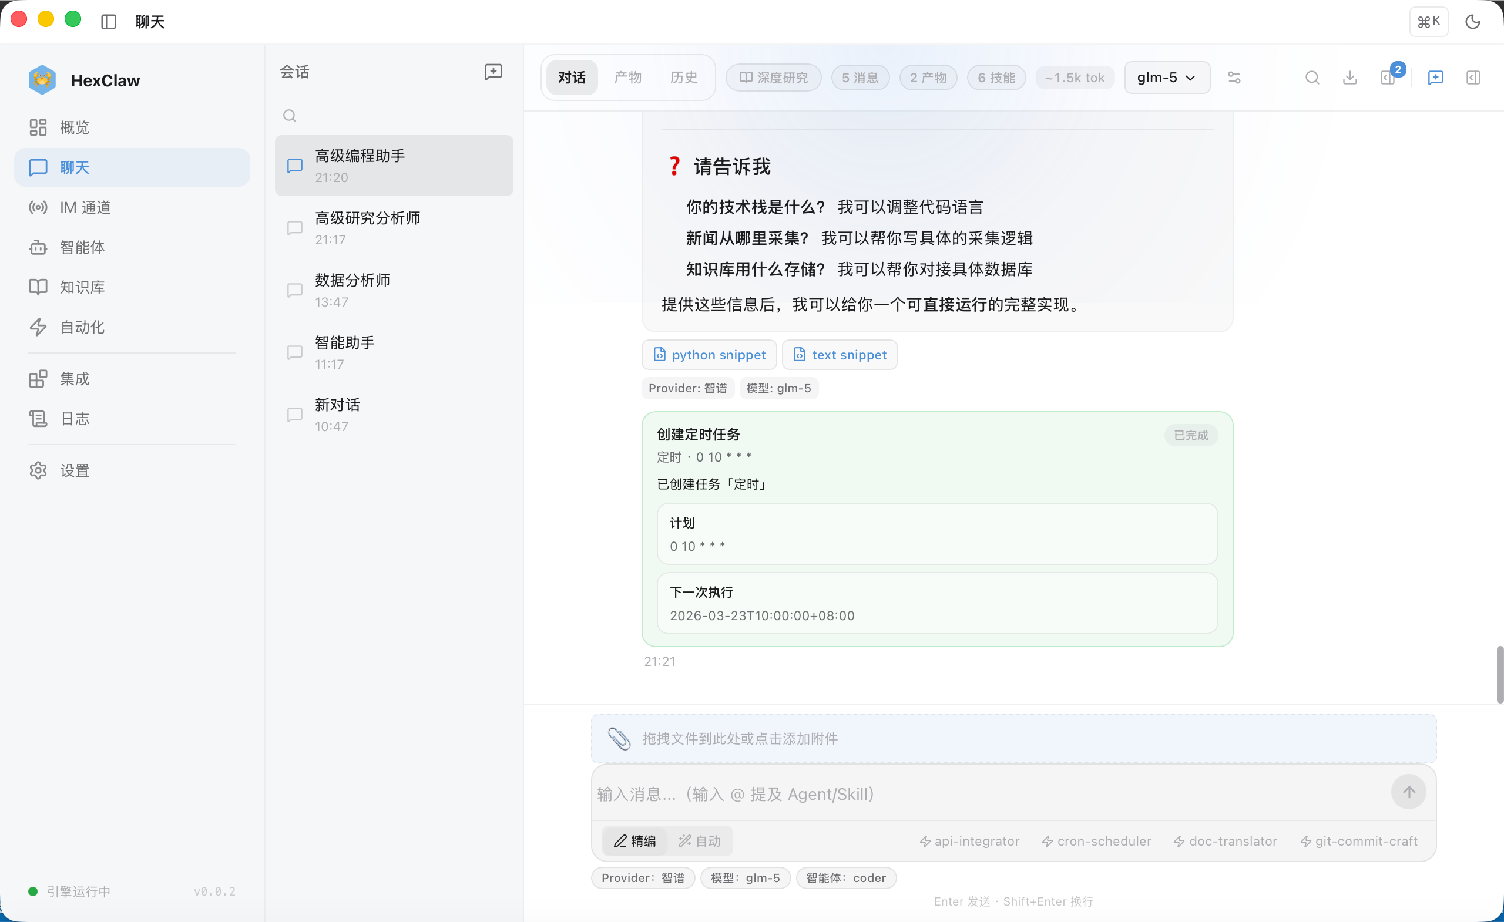Select the 自动 mode toggle
Image resolution: width=1504 pixels, height=922 pixels.
click(x=700, y=841)
